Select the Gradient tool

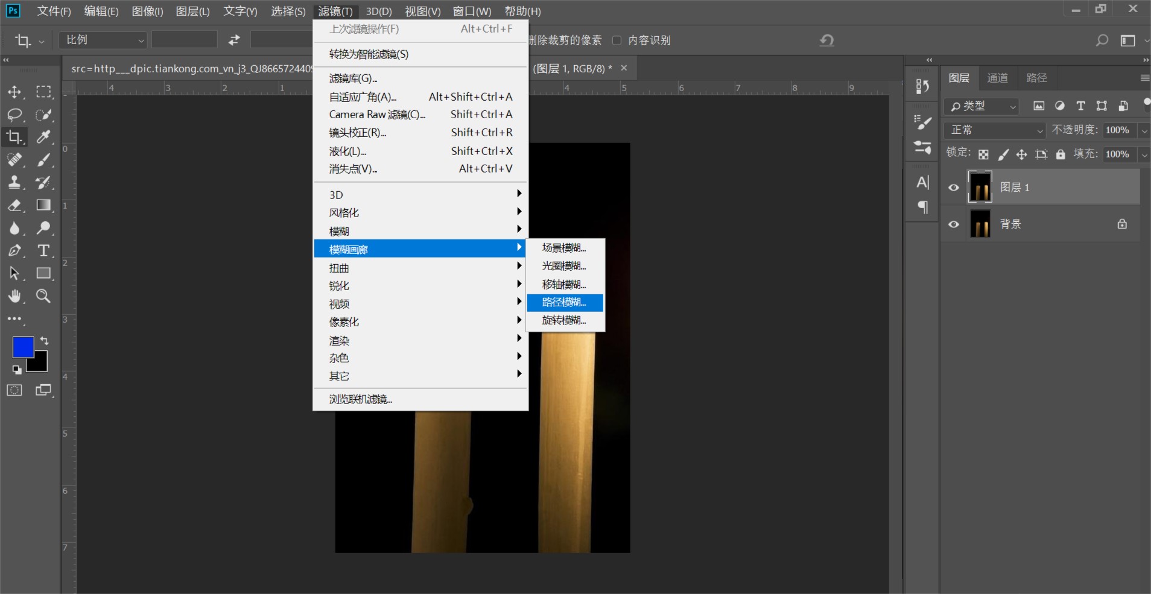click(43, 206)
